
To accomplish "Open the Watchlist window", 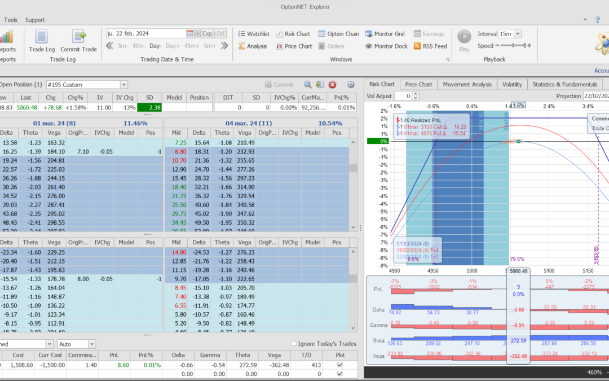I will click(x=253, y=34).
